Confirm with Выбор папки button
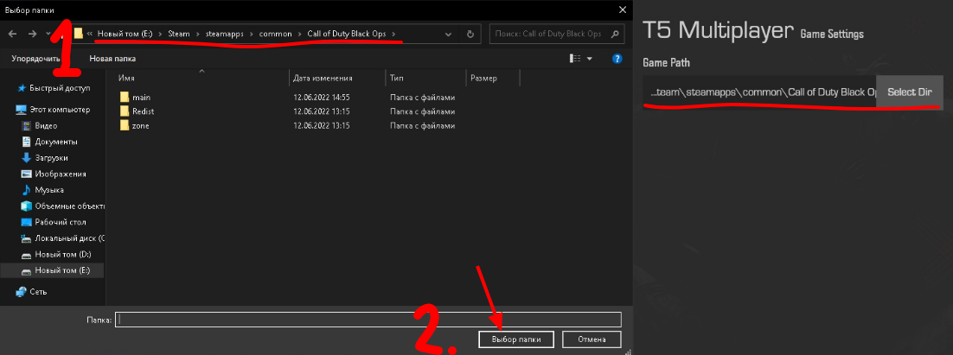The height and width of the screenshot is (355, 953). 516,339
